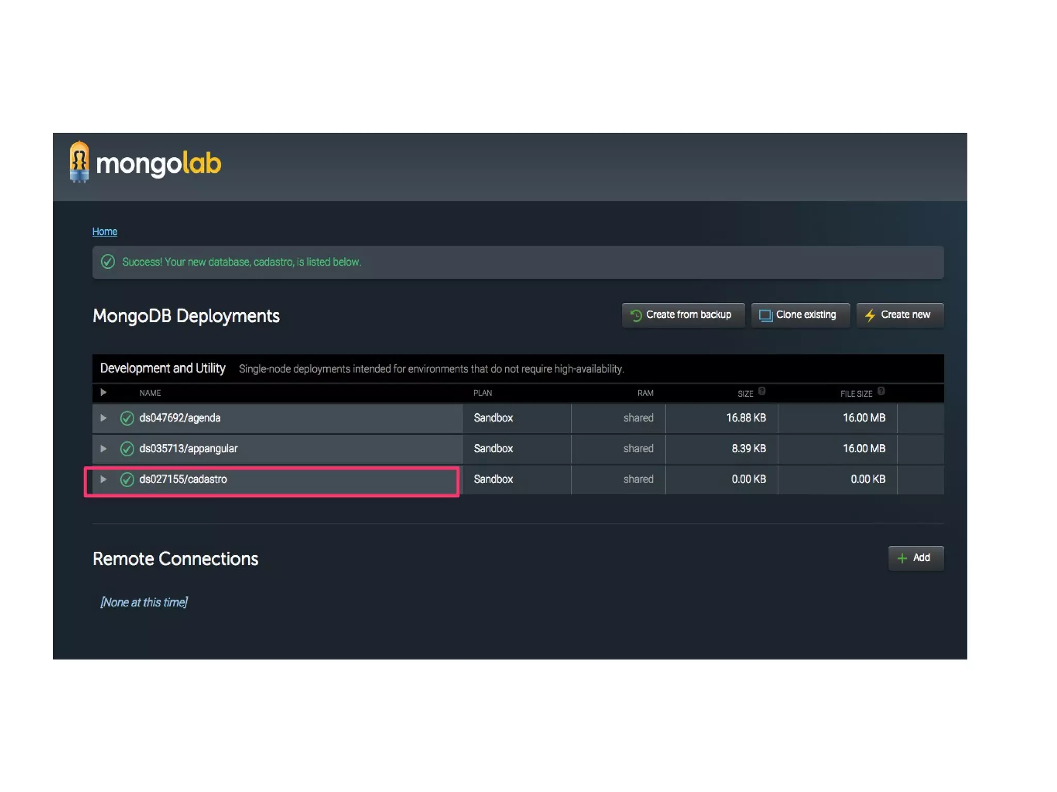Open the ds027155/cadastro database
The height and width of the screenshot is (792, 1057).
(x=183, y=479)
